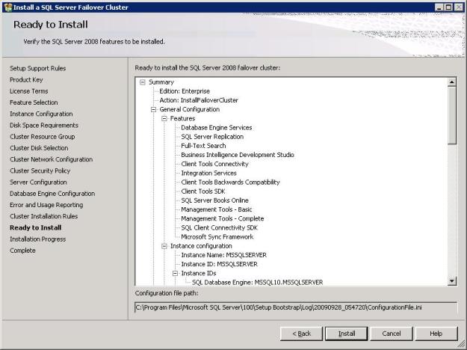Collapse the Instance configuration node
This screenshot has width=467, height=350.
click(x=164, y=245)
